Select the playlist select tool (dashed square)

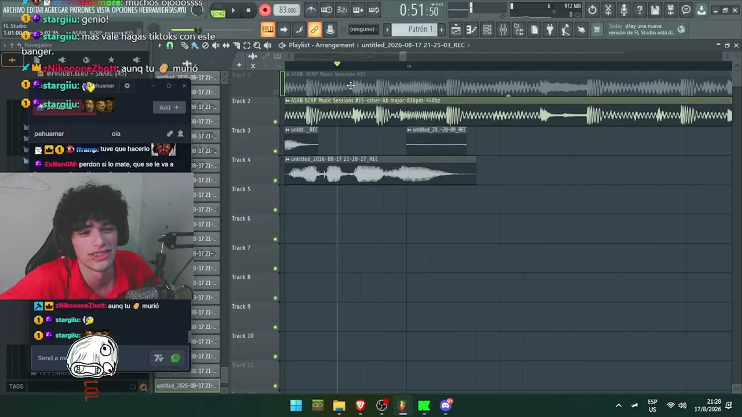click(x=246, y=45)
